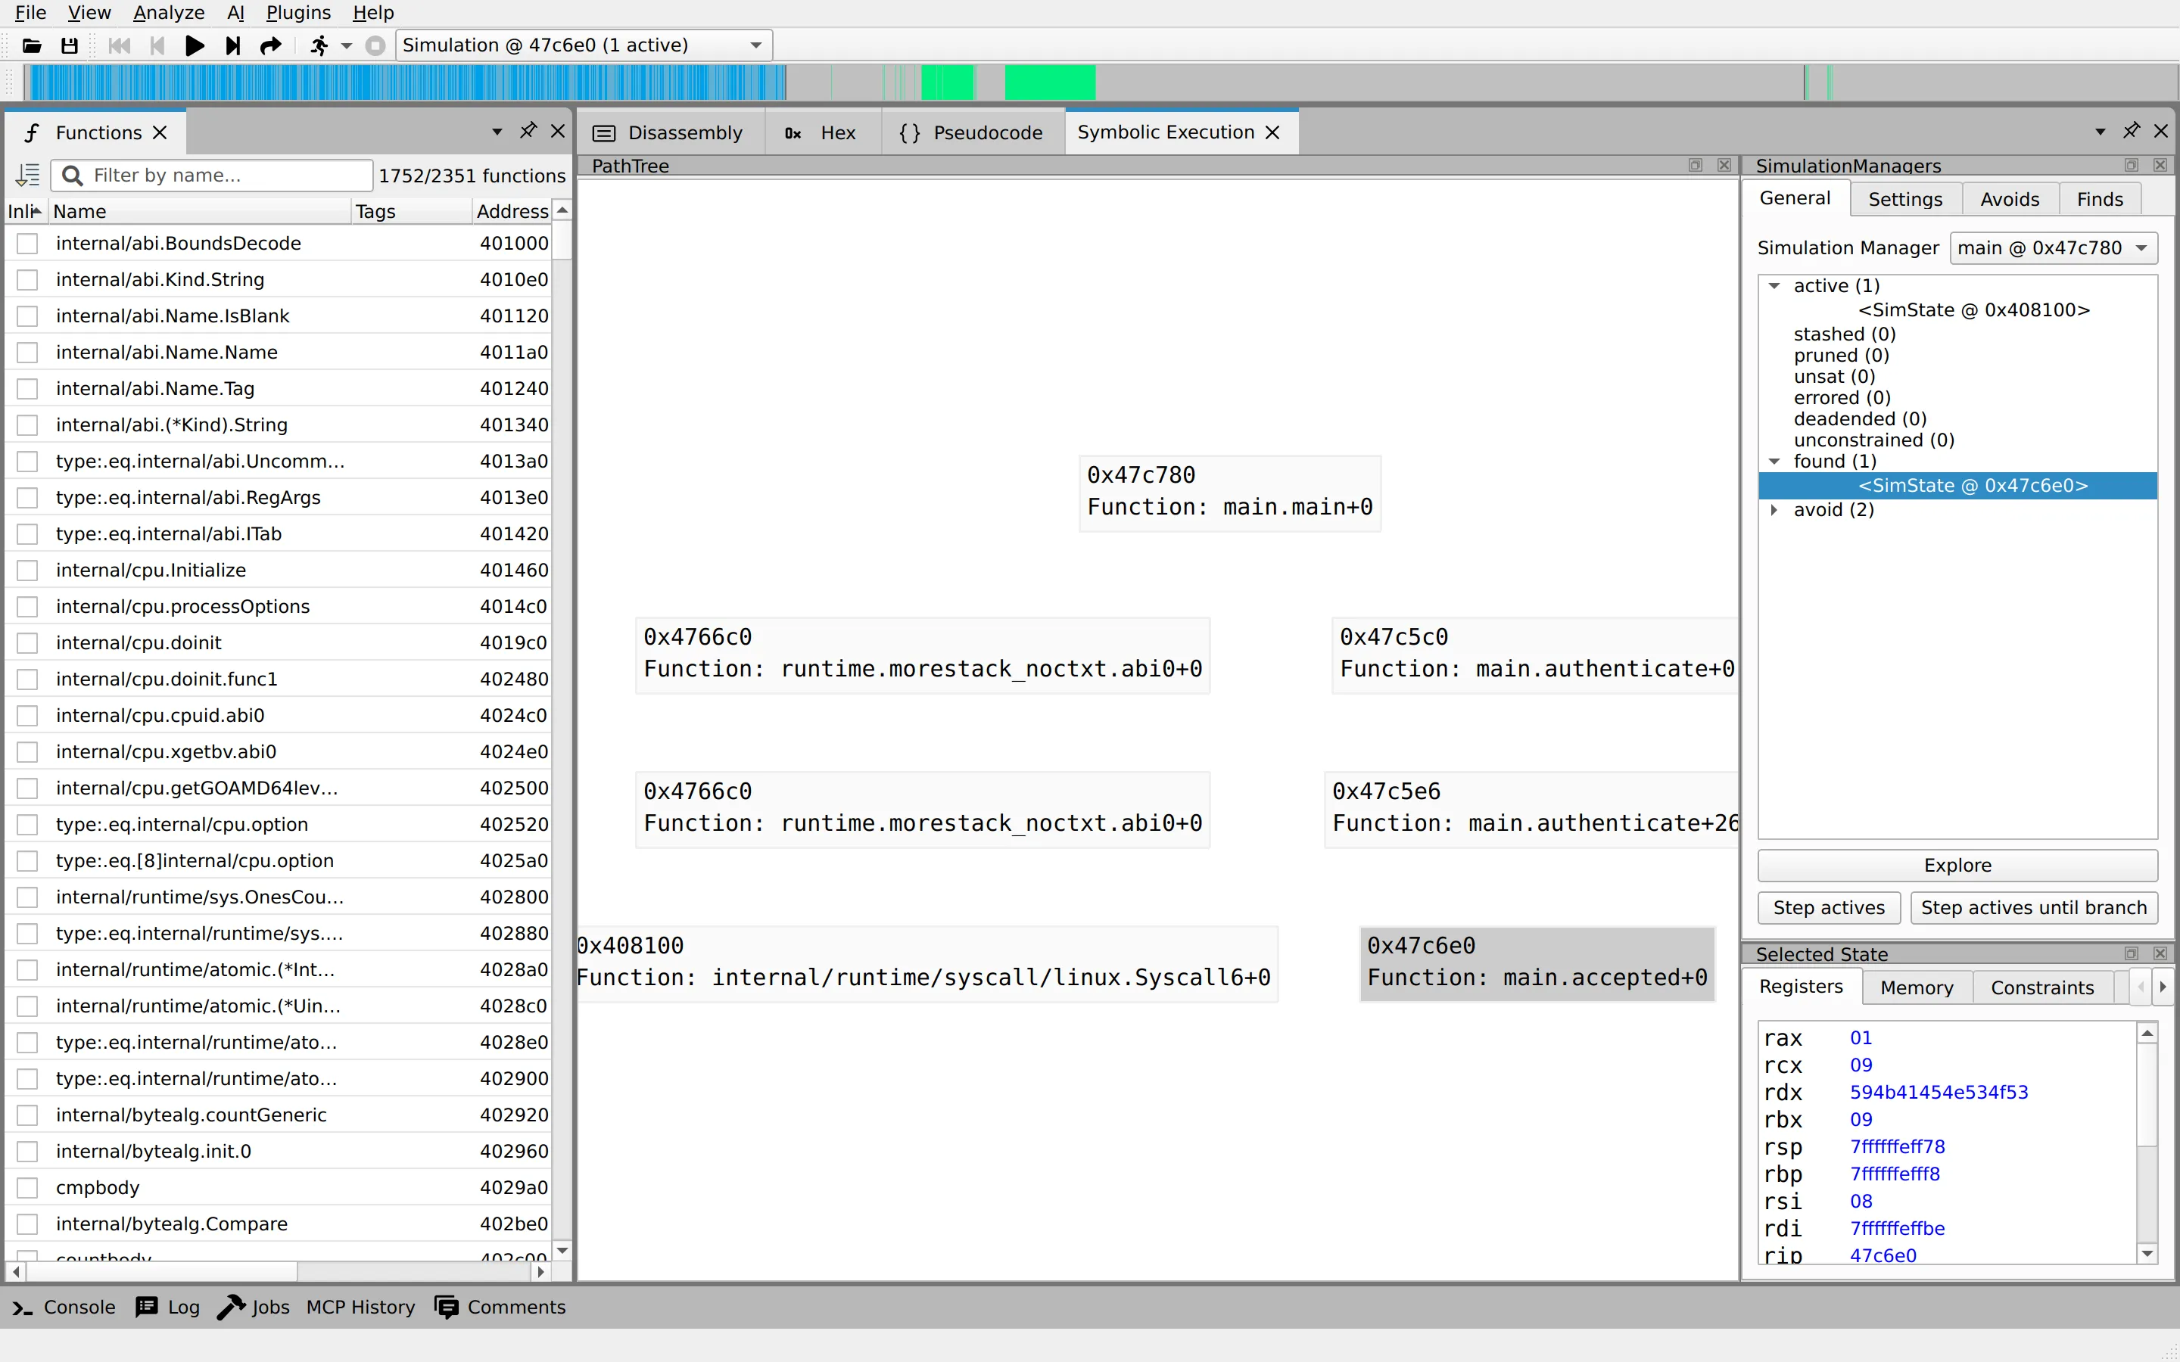The width and height of the screenshot is (2180, 1362).
Task: Click the stop circle toolbar button
Action: (x=375, y=45)
